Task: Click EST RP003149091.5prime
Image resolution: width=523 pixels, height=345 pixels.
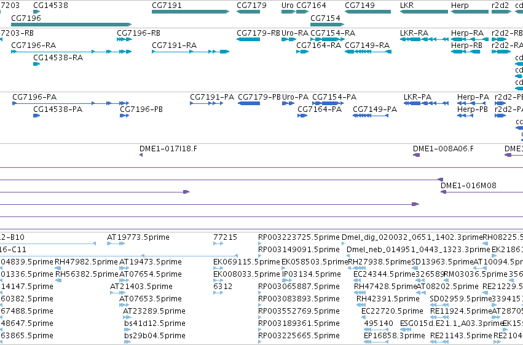Action: pyautogui.click(x=299, y=250)
